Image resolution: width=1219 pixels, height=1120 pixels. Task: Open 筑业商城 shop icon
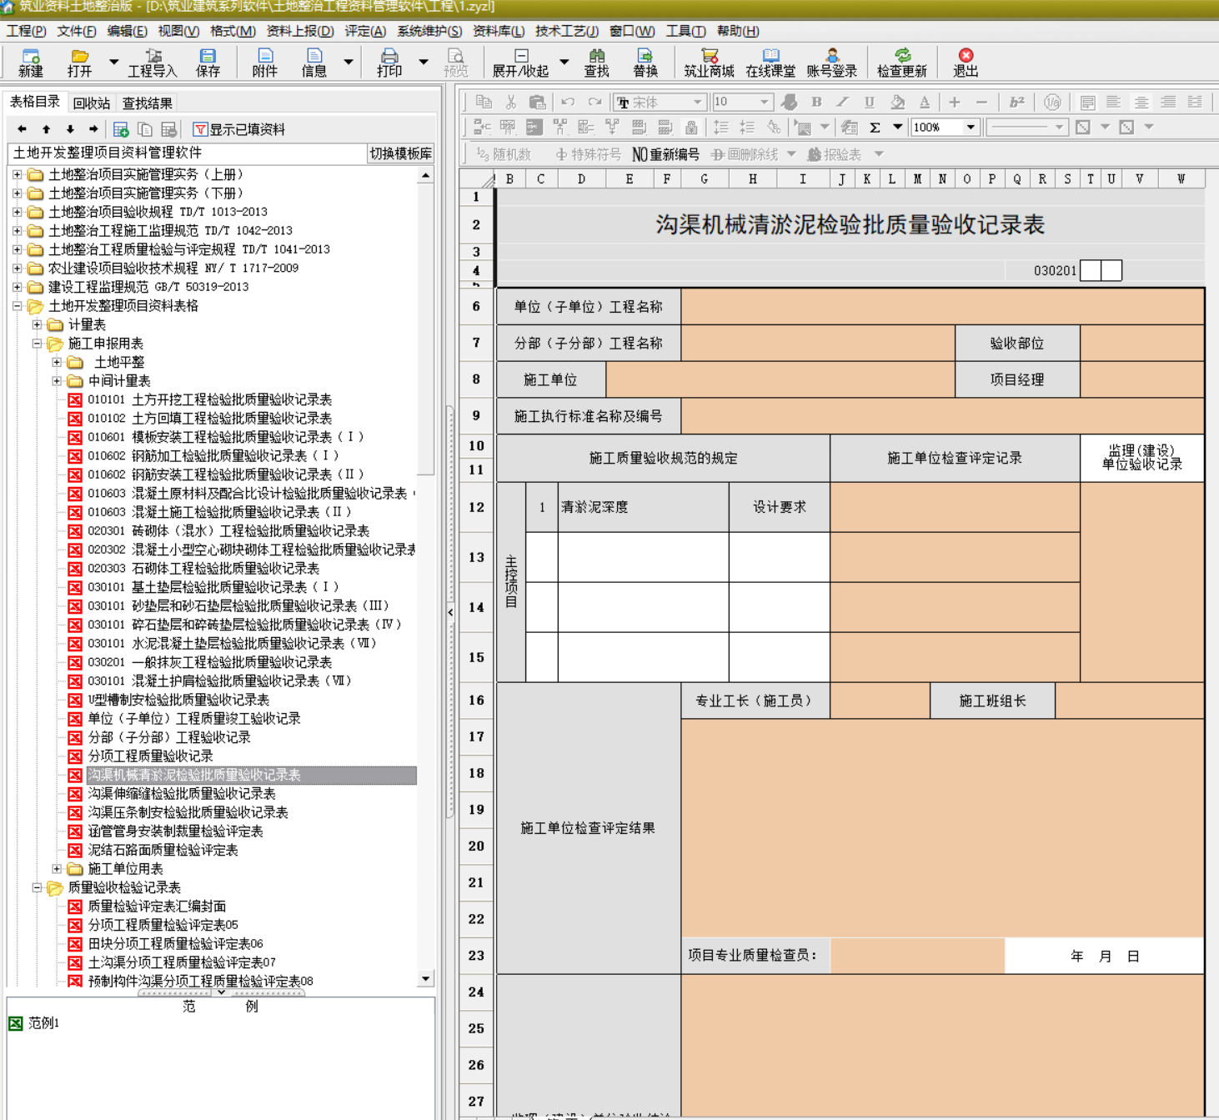(710, 56)
